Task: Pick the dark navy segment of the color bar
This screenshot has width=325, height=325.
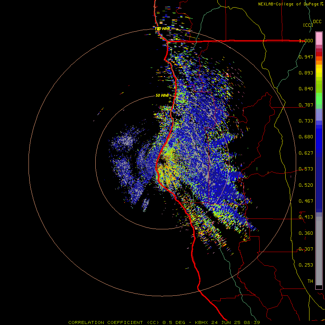Action: [319, 185]
